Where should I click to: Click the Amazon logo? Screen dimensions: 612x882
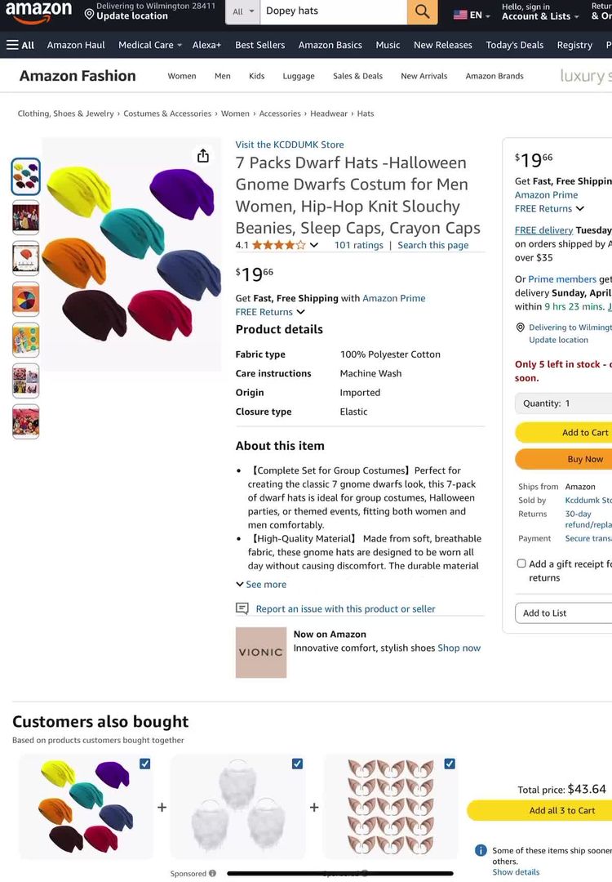[38, 12]
